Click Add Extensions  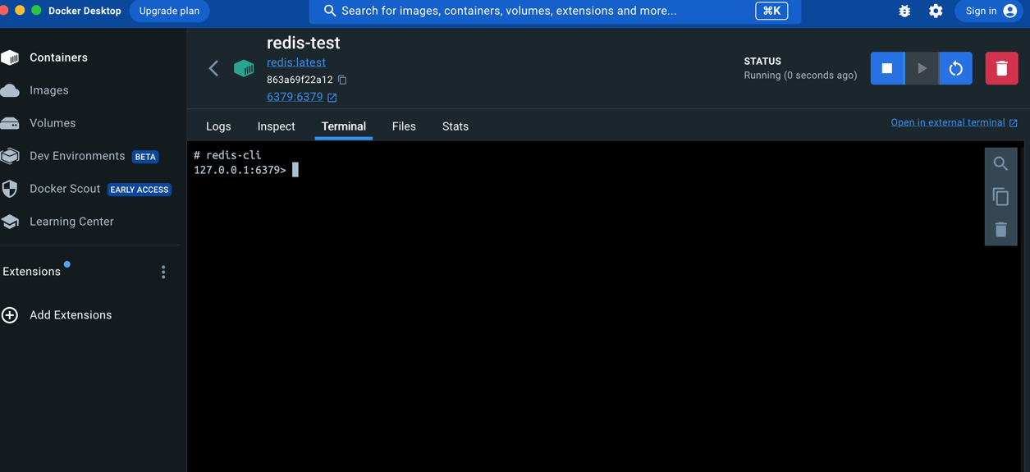point(71,315)
